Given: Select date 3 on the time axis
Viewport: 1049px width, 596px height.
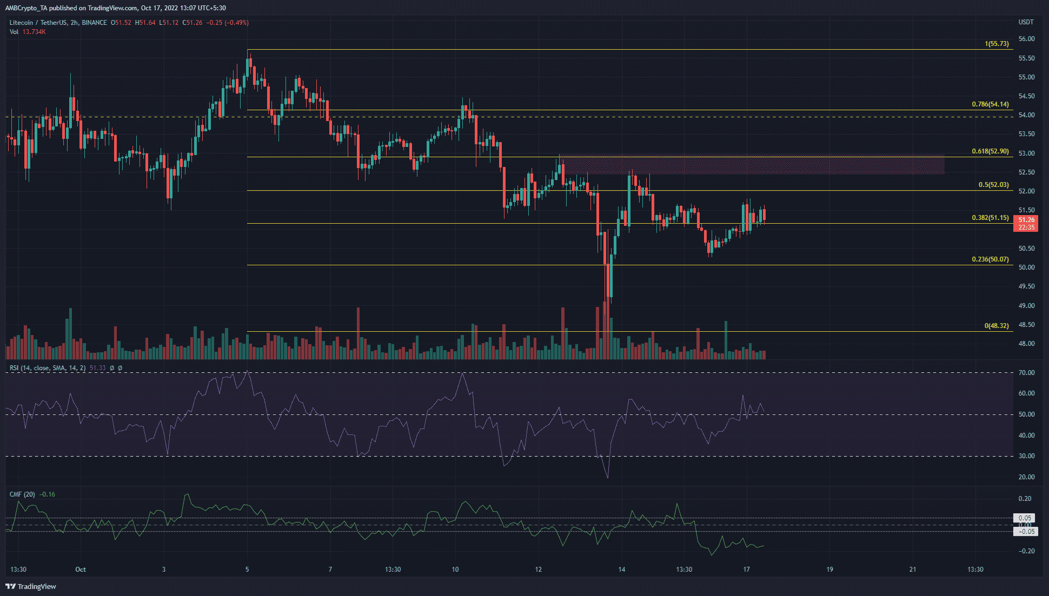Looking at the screenshot, I should coord(164,570).
